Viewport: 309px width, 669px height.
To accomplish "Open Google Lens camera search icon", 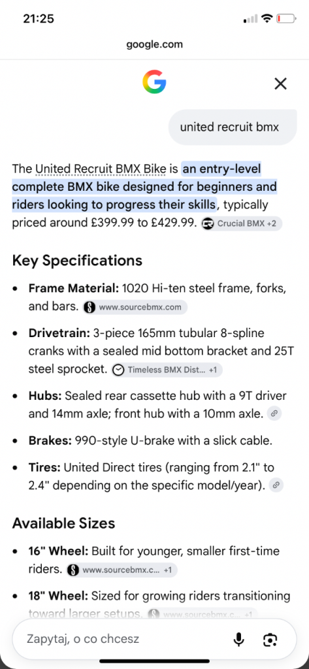I will pos(270,640).
